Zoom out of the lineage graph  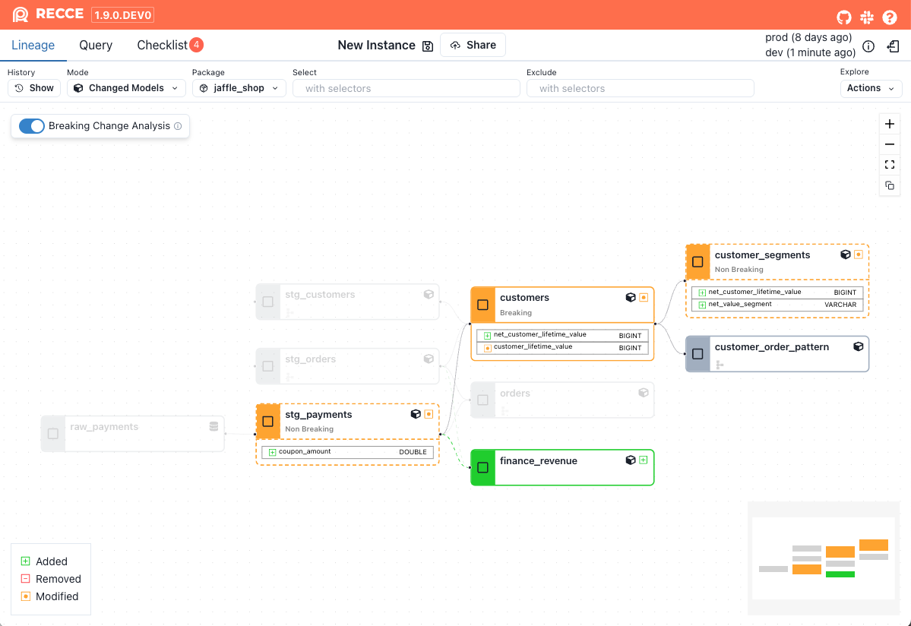890,144
